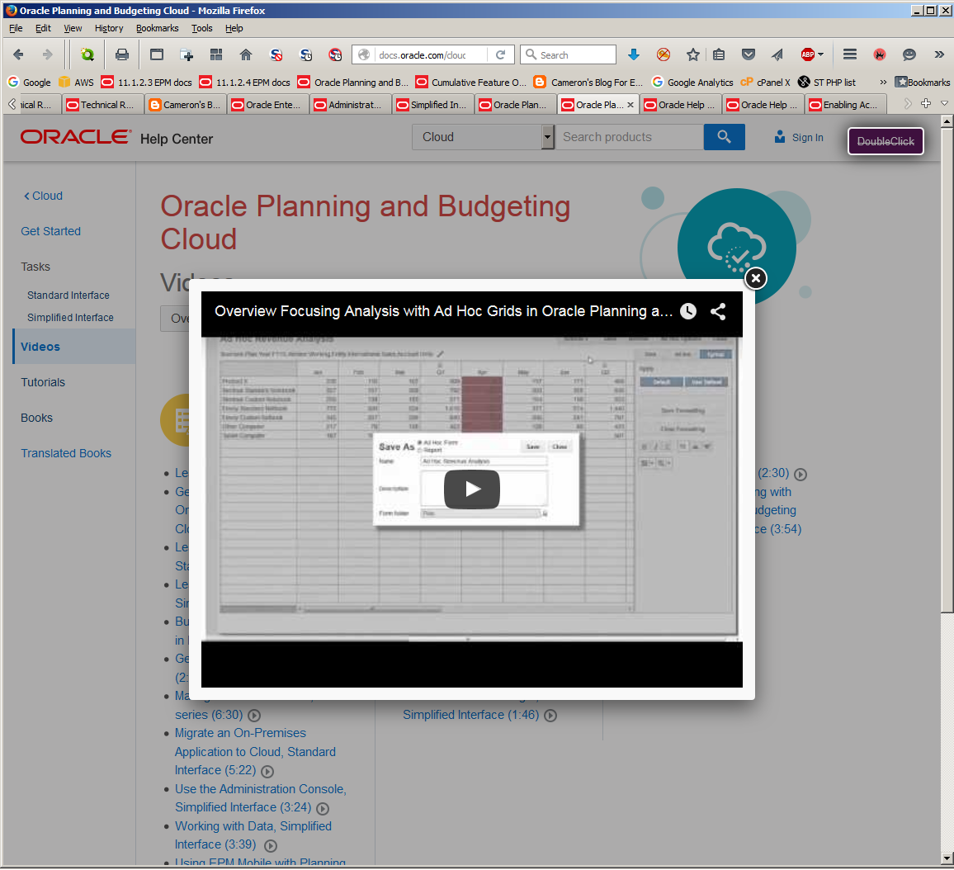Click play icon next to Interface (5:22)

click(267, 772)
